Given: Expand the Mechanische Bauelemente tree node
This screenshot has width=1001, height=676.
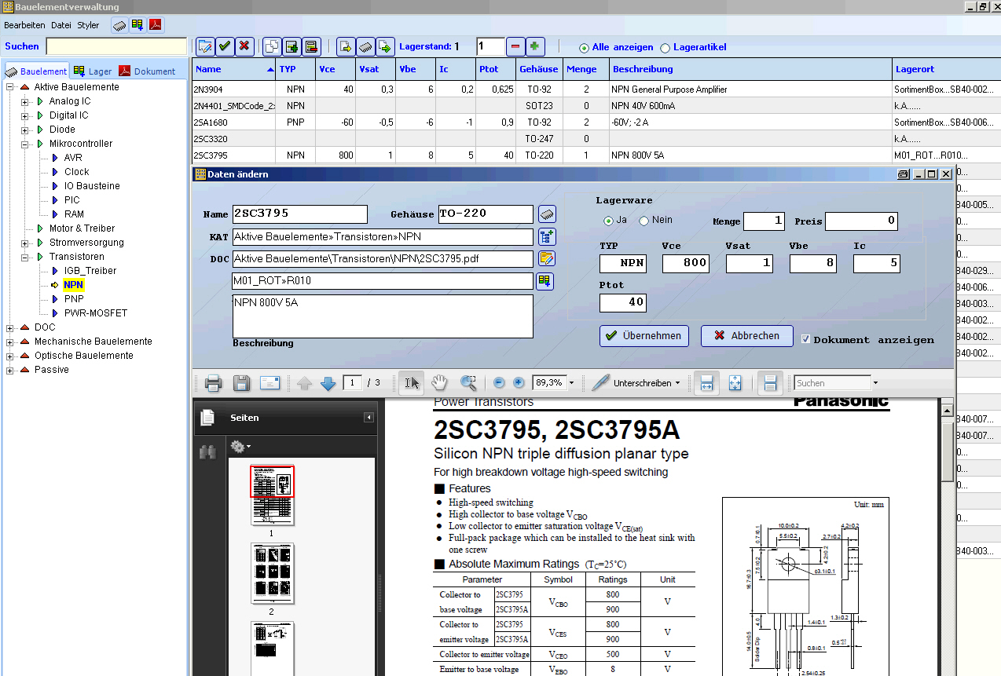Looking at the screenshot, I should (x=10, y=342).
